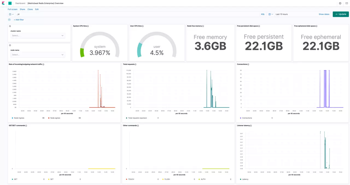
Task: Click info icon next to Node free memory
Action: tap(203, 26)
